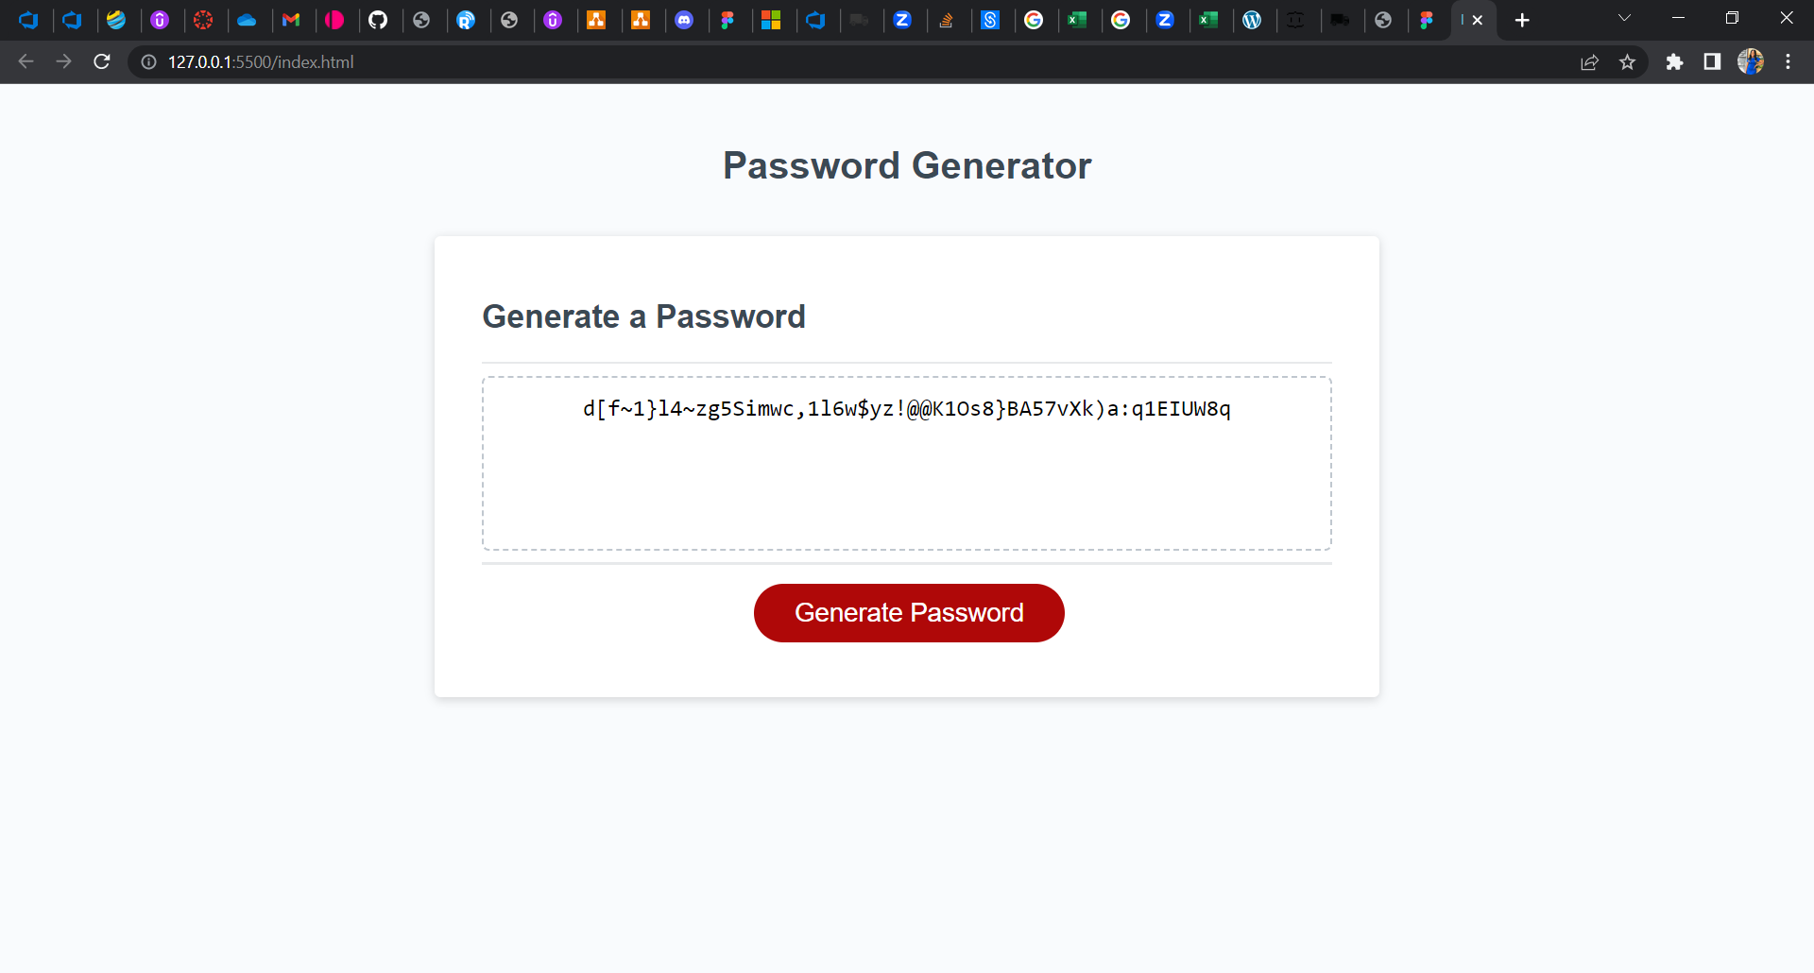Reload the current page

coord(101,61)
